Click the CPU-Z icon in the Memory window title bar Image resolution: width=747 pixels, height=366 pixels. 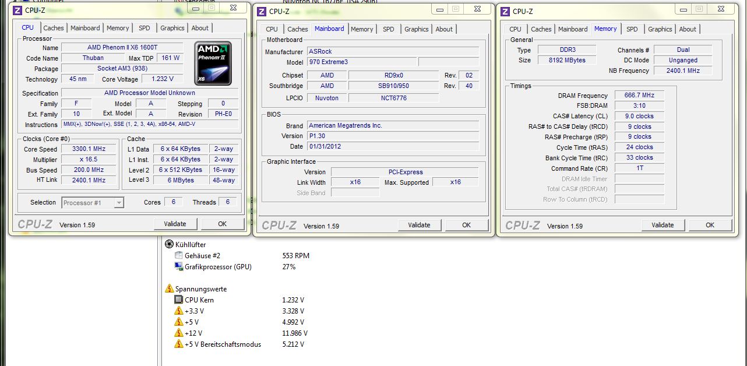(x=505, y=11)
